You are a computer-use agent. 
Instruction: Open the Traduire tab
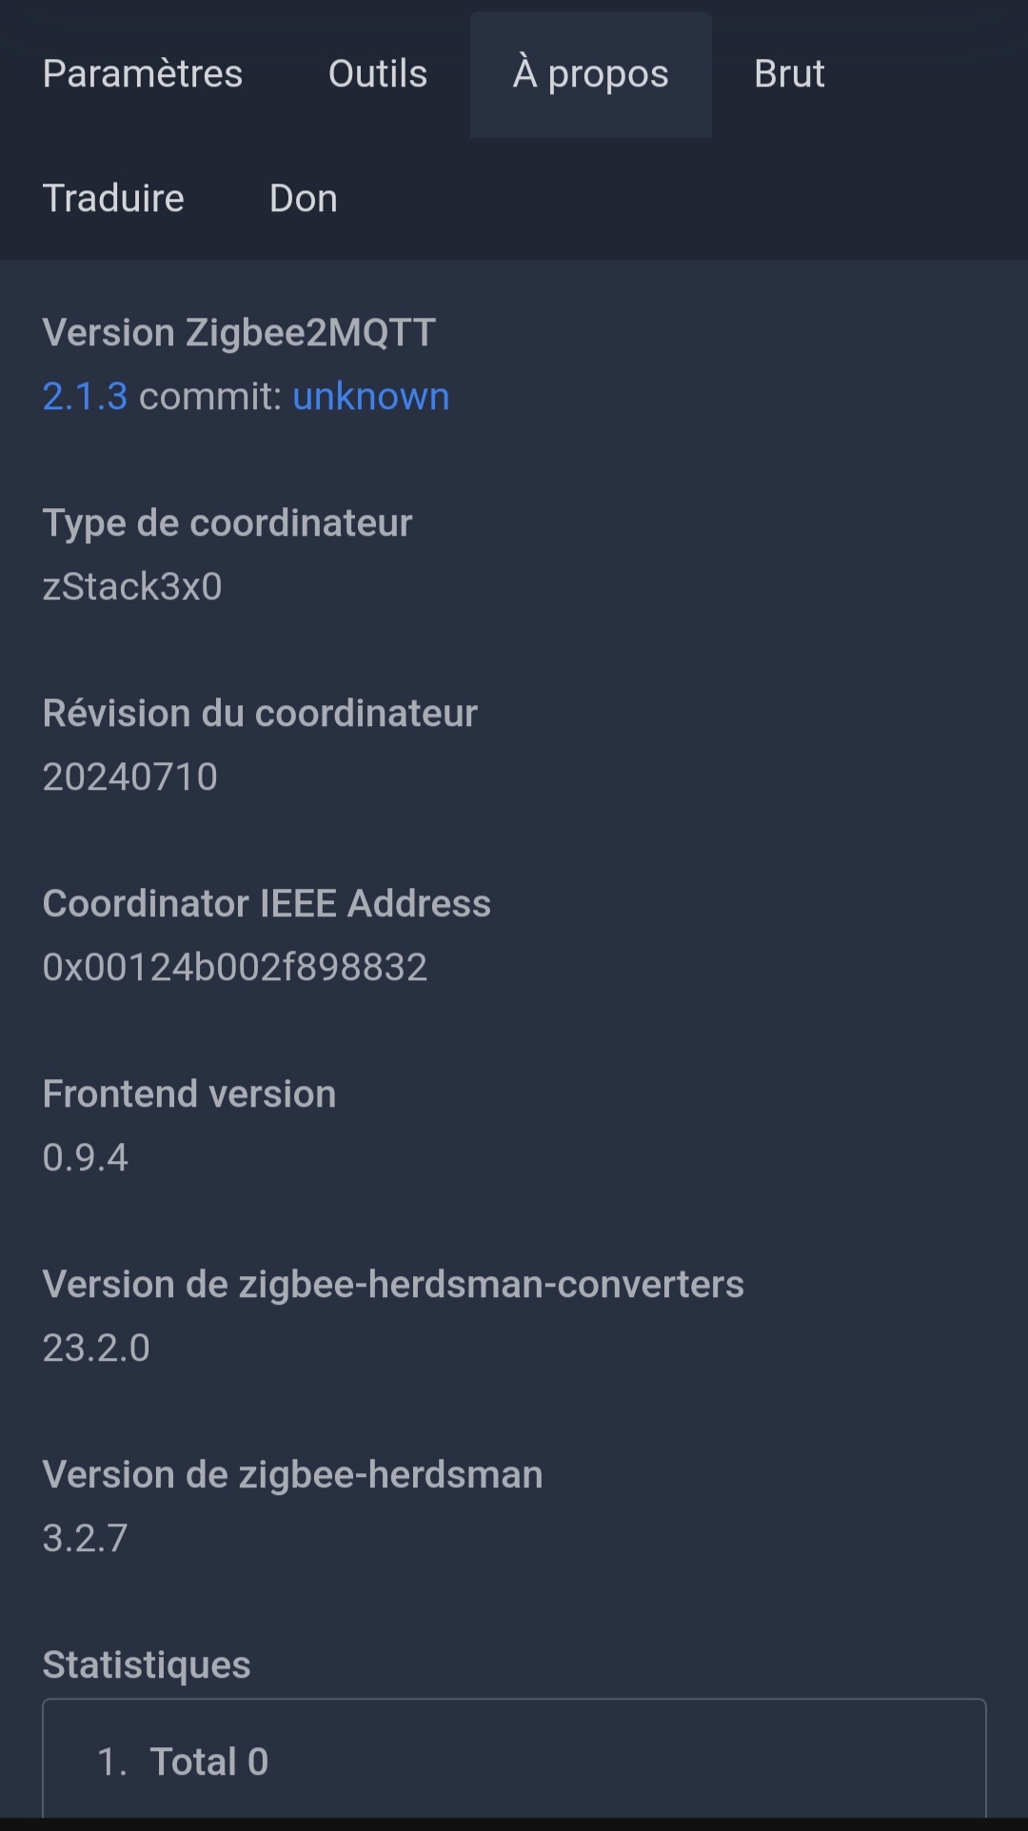[113, 199]
